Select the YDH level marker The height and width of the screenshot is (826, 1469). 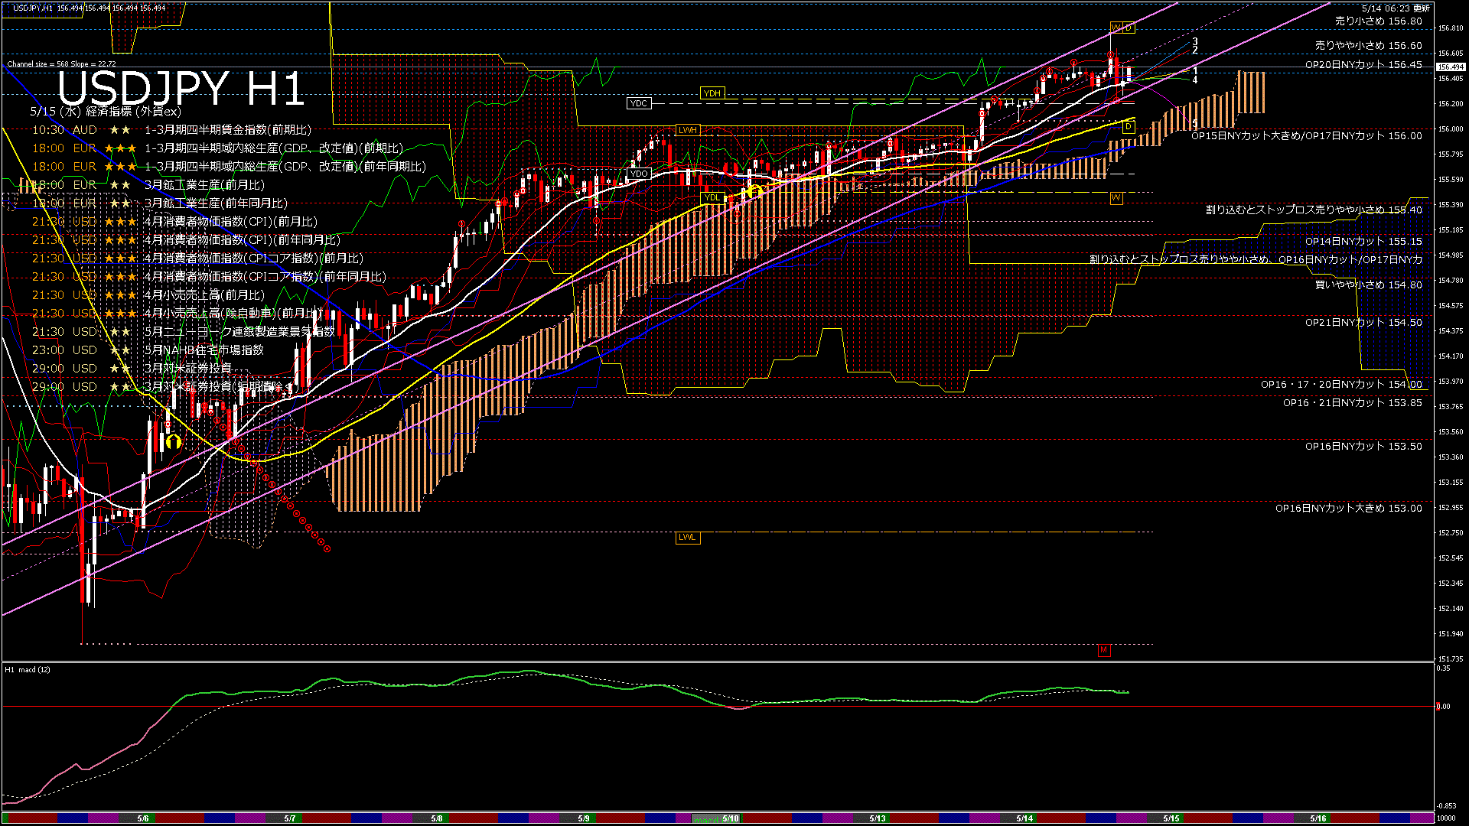712,93
